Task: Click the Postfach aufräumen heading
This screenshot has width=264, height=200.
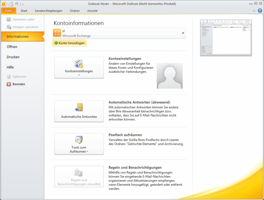Action: tap(125, 135)
